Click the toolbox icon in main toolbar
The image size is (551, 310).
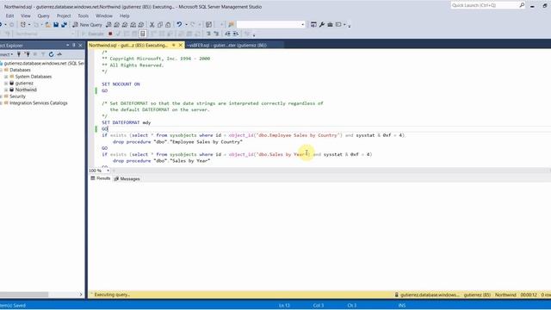coord(330,25)
